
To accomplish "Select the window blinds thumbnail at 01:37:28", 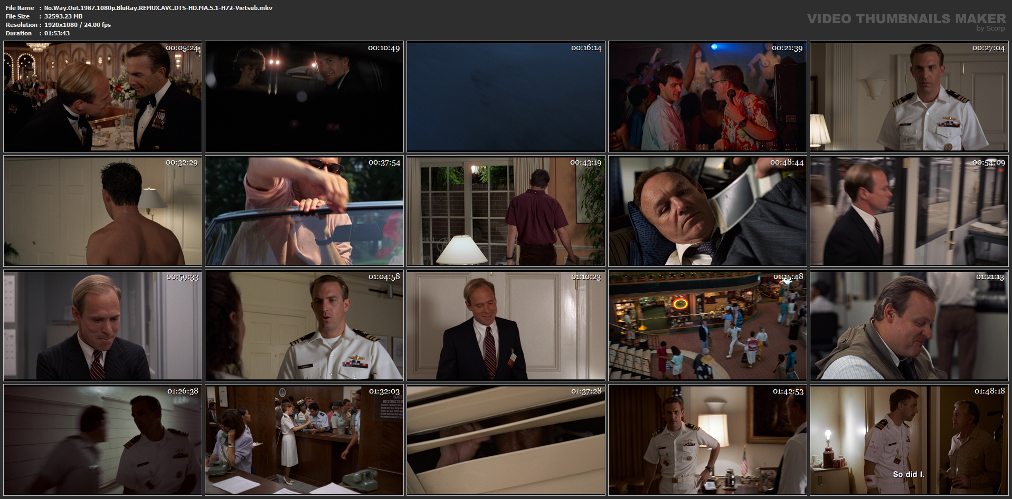I will [506, 440].
